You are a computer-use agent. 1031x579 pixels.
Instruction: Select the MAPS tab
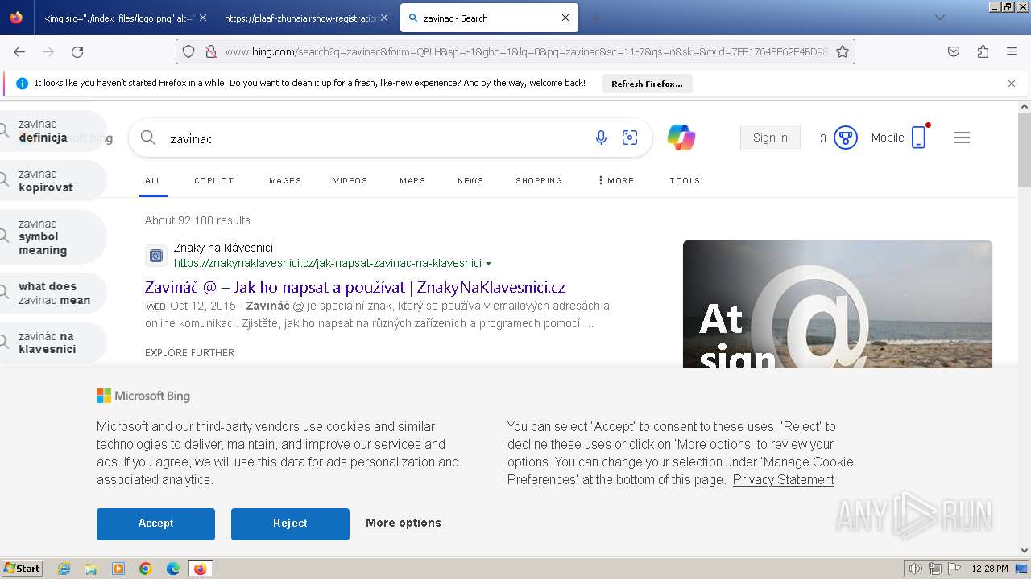tap(412, 180)
